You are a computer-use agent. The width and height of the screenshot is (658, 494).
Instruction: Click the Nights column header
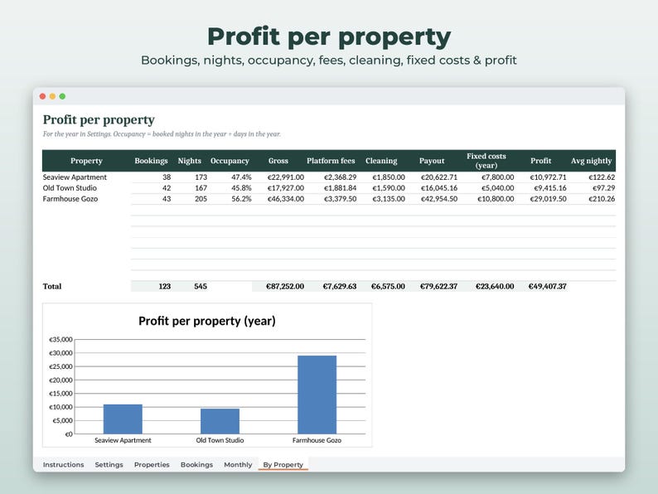pyautogui.click(x=189, y=161)
